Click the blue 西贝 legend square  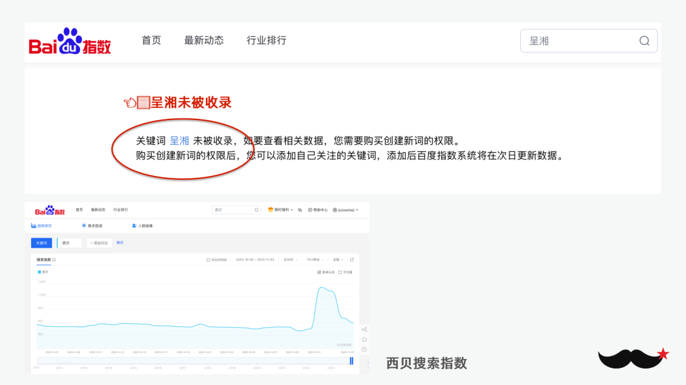pyautogui.click(x=39, y=272)
